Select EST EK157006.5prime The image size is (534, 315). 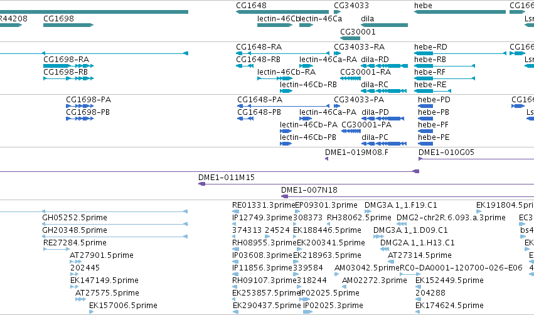tap(123, 306)
